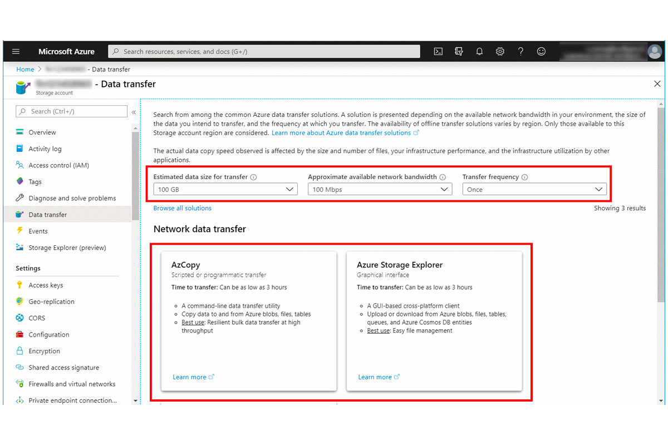Click info icon beside network bandwidth label
Screen dimensions: 668x445
[443, 177]
